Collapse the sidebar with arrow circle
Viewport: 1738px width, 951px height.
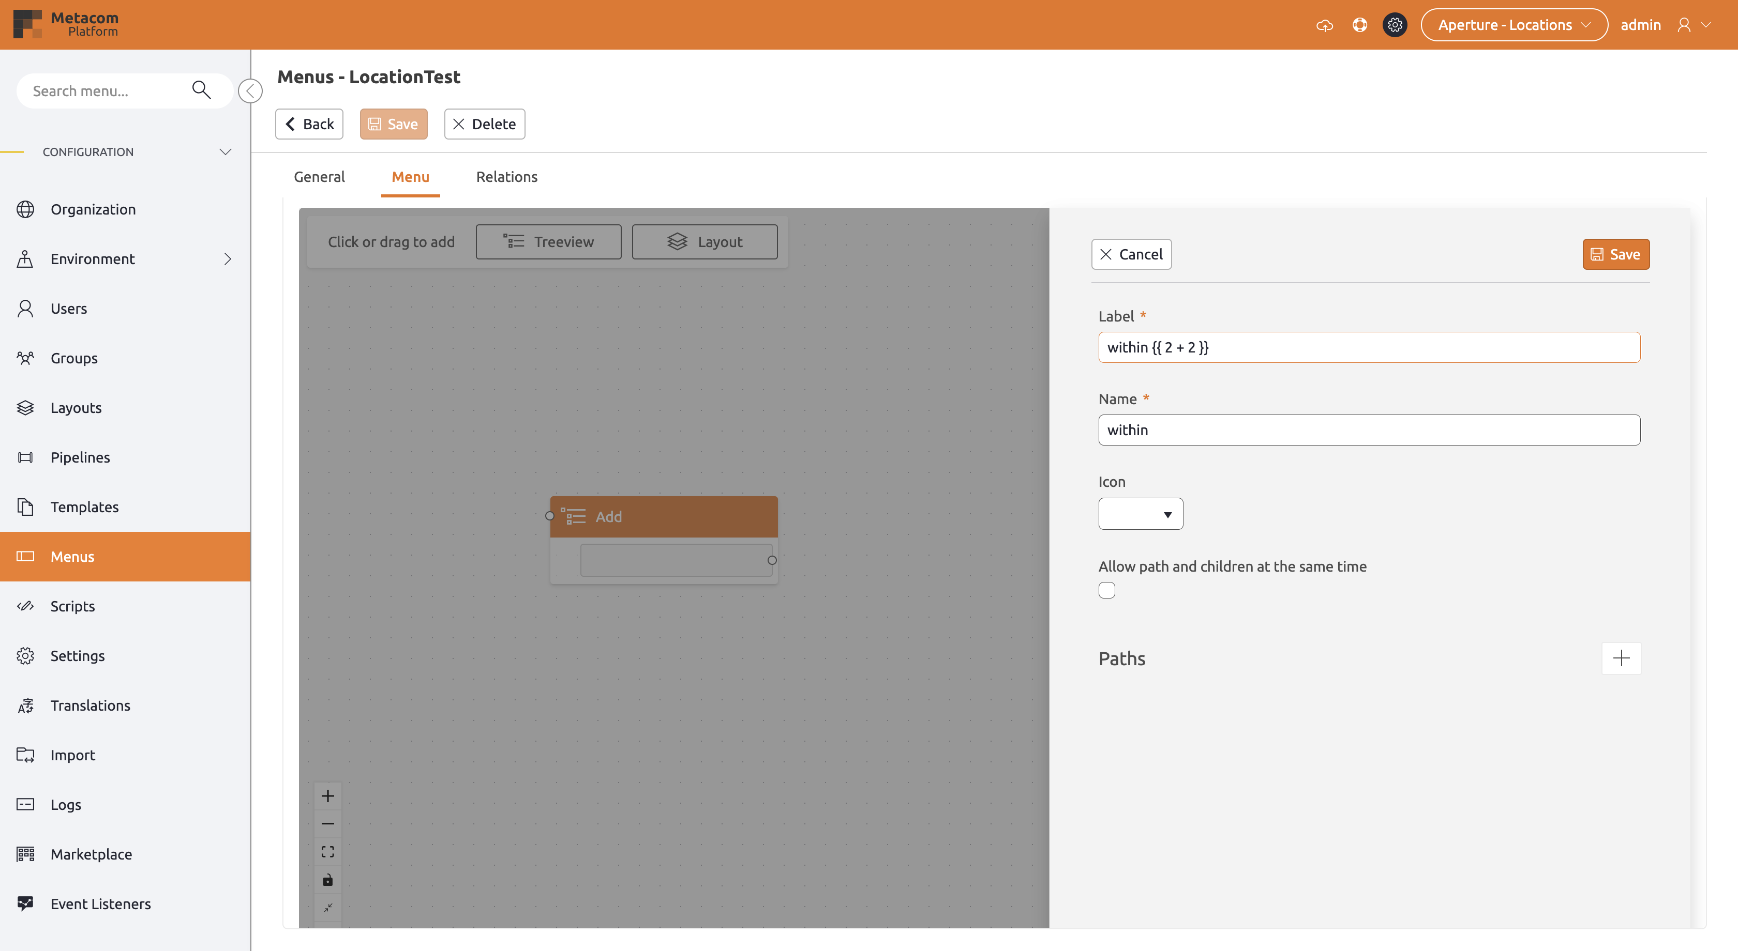[x=250, y=90]
